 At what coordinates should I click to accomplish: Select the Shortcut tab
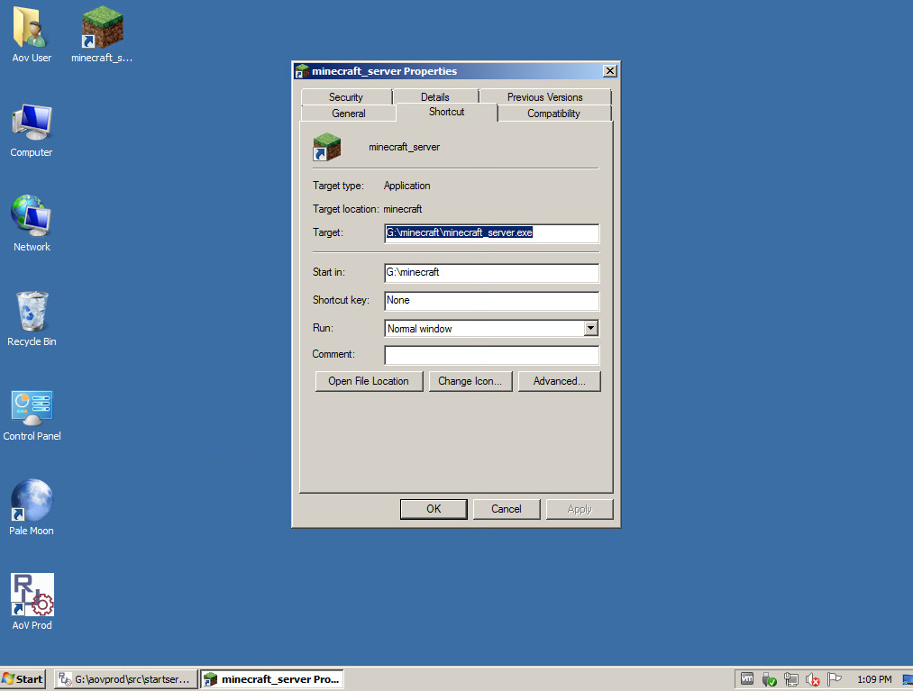(x=447, y=112)
